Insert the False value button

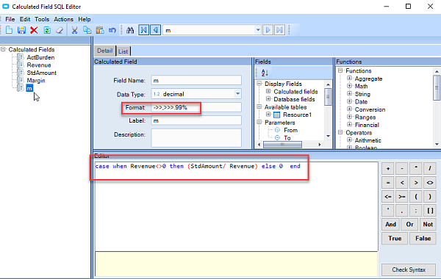tap(423, 239)
